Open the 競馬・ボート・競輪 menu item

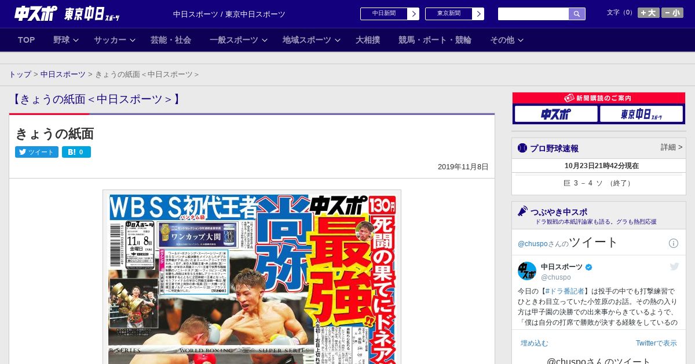pyautogui.click(x=435, y=40)
